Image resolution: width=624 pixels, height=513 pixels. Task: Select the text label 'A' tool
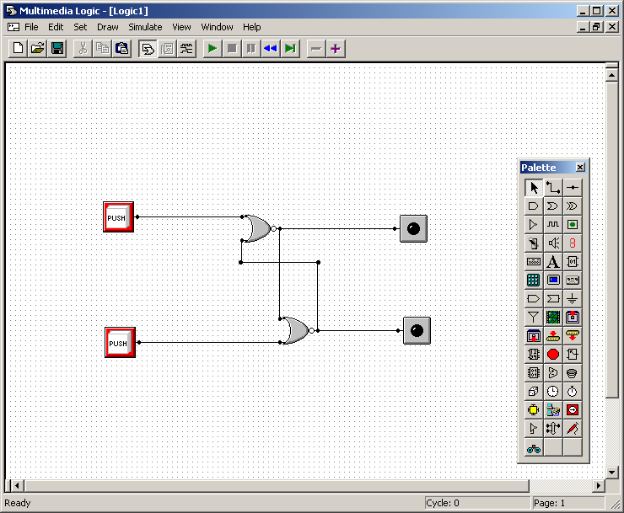(553, 261)
